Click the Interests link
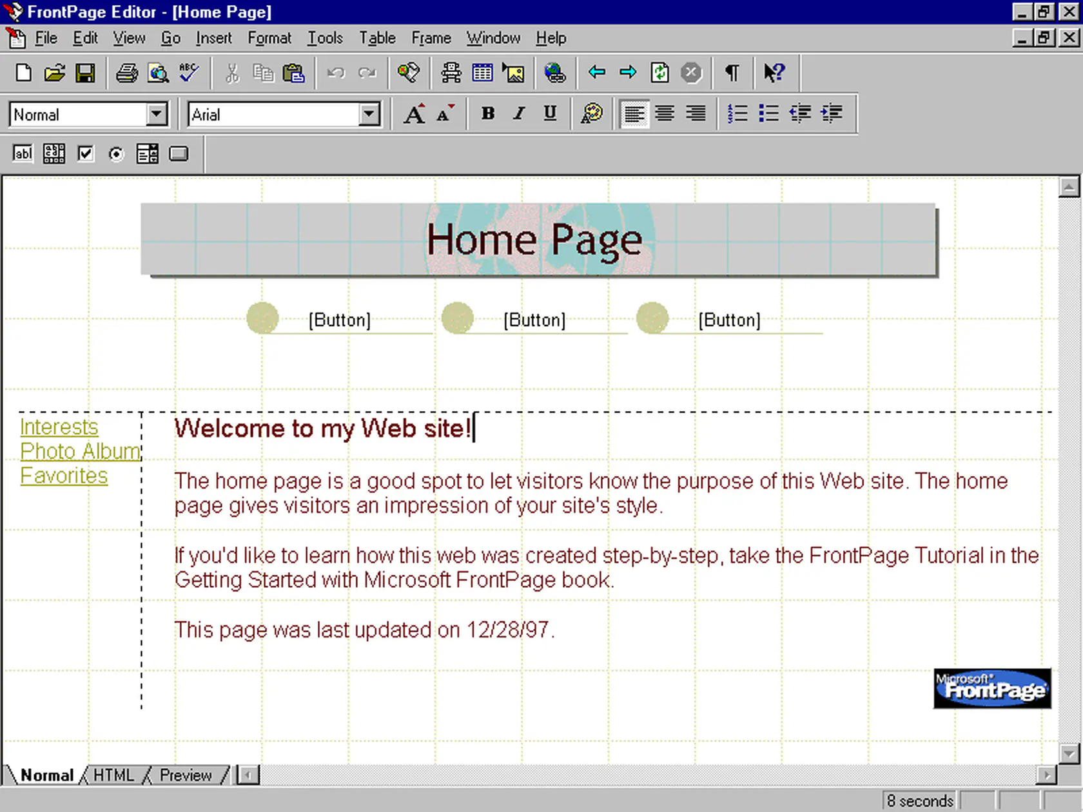Screen dimensions: 1083x812 [x=59, y=427]
